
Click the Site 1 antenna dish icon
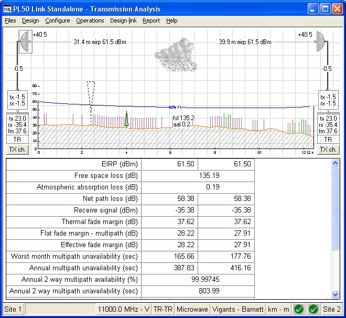click(25, 41)
